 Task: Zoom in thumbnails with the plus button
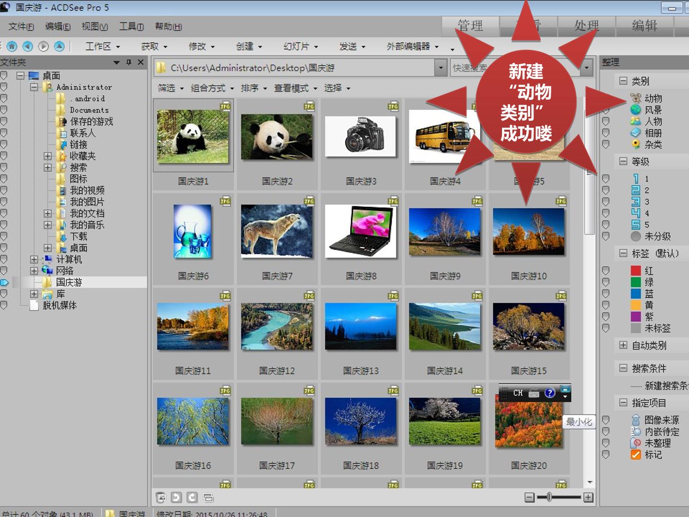click(588, 497)
